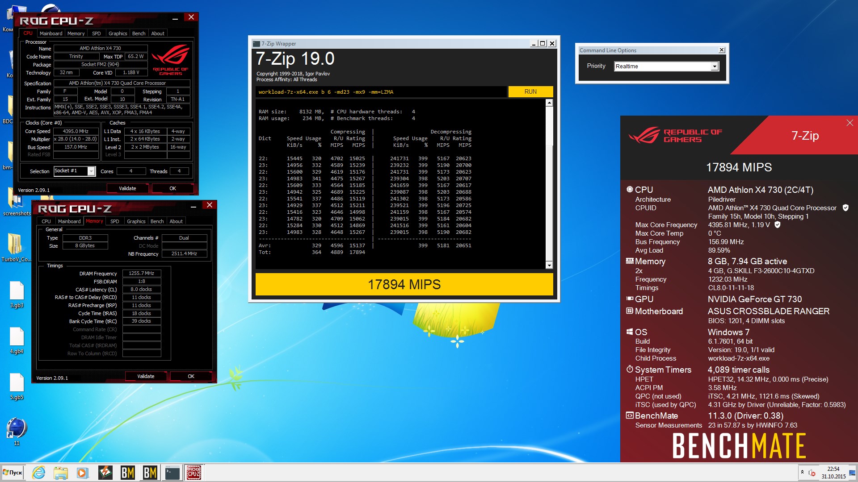This screenshot has width=858, height=482.
Task: Click the CPU chip icon in BenchMate panel
Action: tap(630, 189)
